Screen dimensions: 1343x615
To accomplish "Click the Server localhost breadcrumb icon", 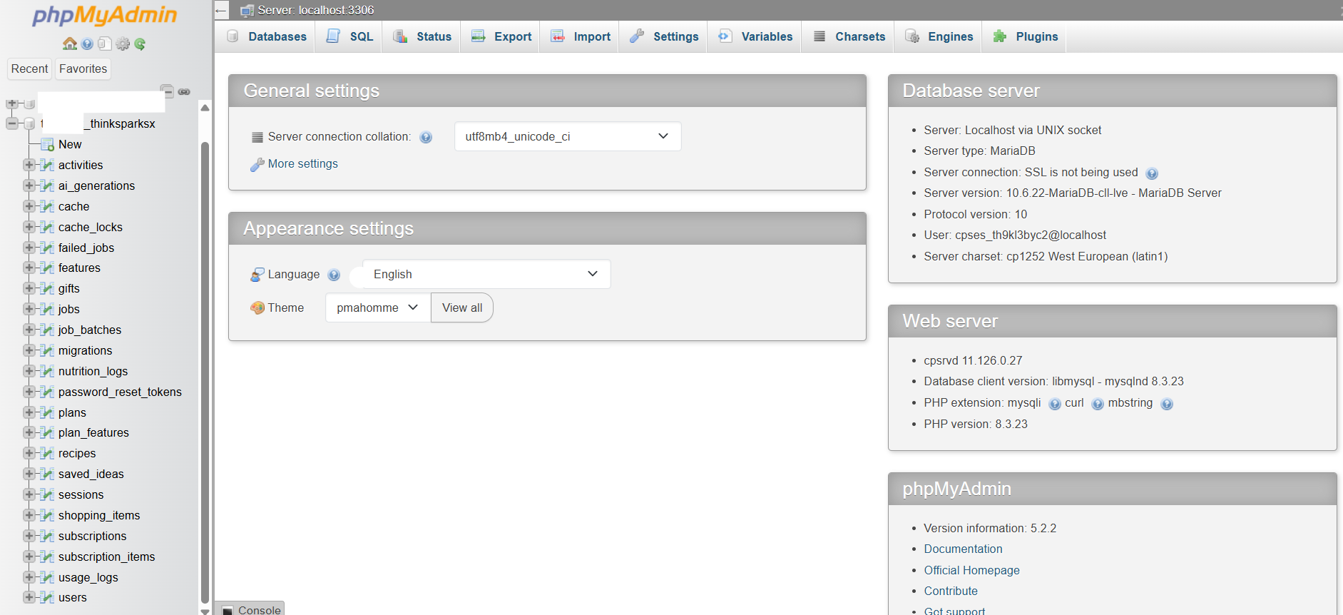I will click(247, 11).
